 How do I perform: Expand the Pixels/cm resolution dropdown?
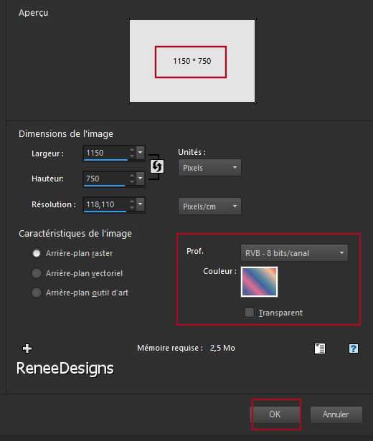point(209,206)
